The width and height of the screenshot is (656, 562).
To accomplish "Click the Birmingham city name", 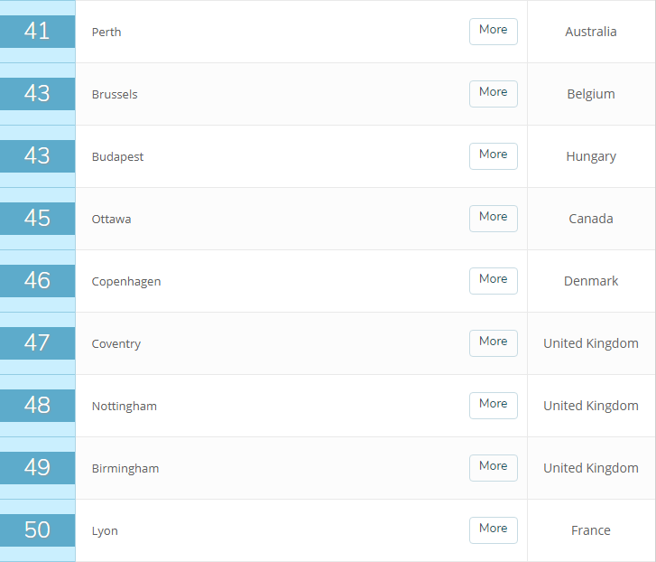I will pyautogui.click(x=125, y=469).
